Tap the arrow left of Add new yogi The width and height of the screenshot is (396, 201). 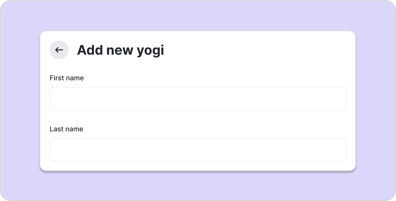pos(59,50)
